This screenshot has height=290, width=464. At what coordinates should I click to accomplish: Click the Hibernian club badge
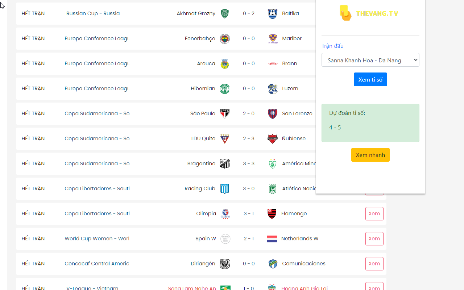(225, 89)
